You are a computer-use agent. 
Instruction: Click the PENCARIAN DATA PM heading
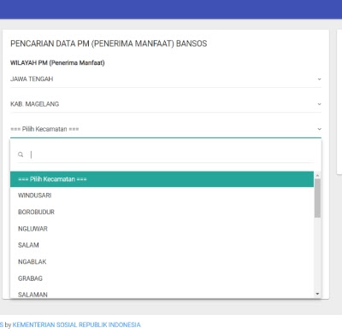click(x=109, y=44)
